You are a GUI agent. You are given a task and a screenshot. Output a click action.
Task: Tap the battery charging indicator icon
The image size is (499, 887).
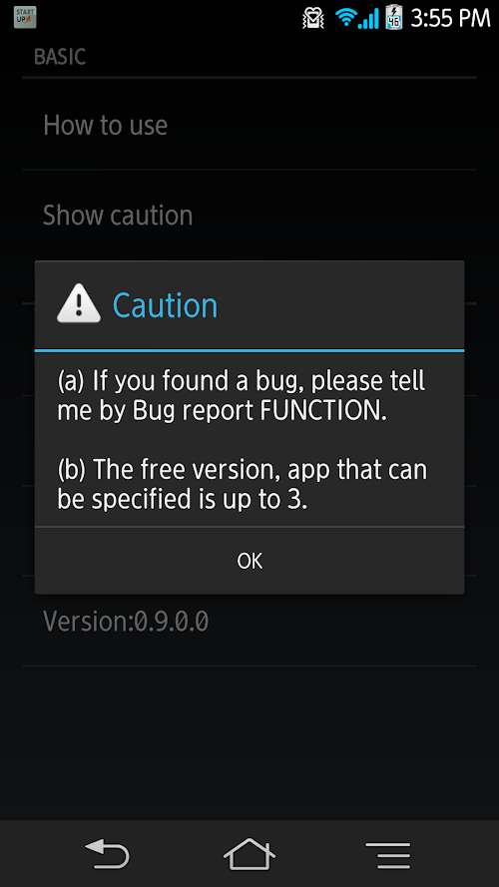click(x=394, y=18)
